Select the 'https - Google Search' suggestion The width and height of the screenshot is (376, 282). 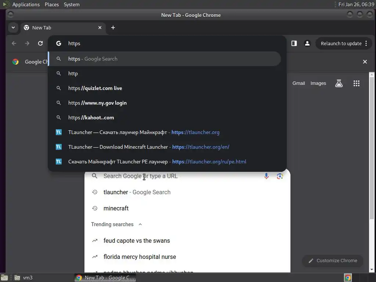tap(164, 59)
